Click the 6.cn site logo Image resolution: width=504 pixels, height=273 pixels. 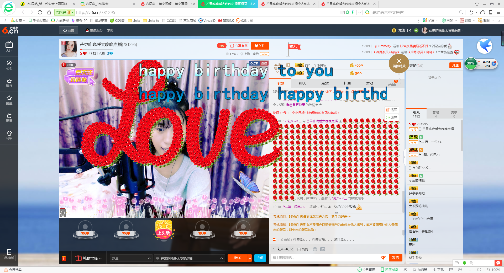coord(10,30)
